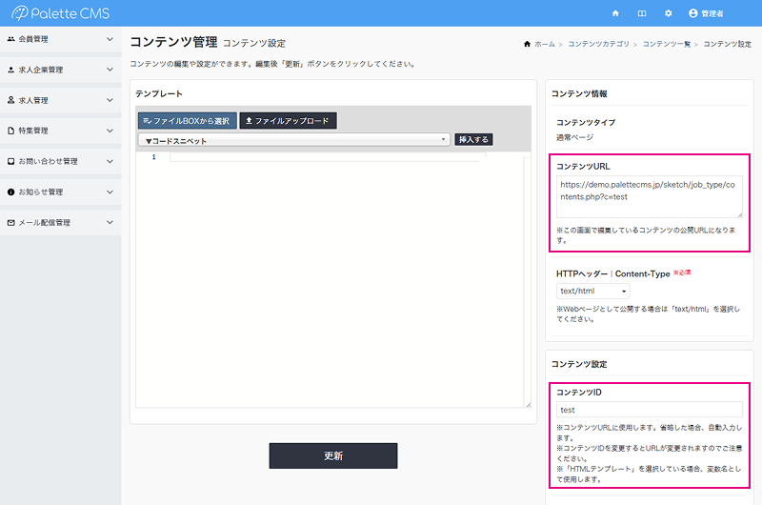Viewport: 762px width, 505px height.
Task: Click the administrator user account icon
Action: (692, 13)
